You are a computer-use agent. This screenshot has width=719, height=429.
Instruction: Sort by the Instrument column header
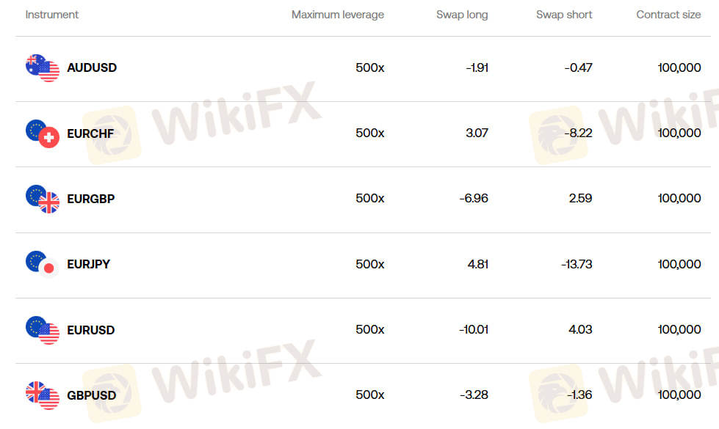pyautogui.click(x=51, y=15)
